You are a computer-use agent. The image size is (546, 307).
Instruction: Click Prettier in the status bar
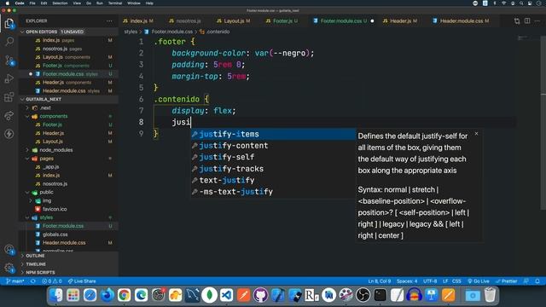point(506,281)
